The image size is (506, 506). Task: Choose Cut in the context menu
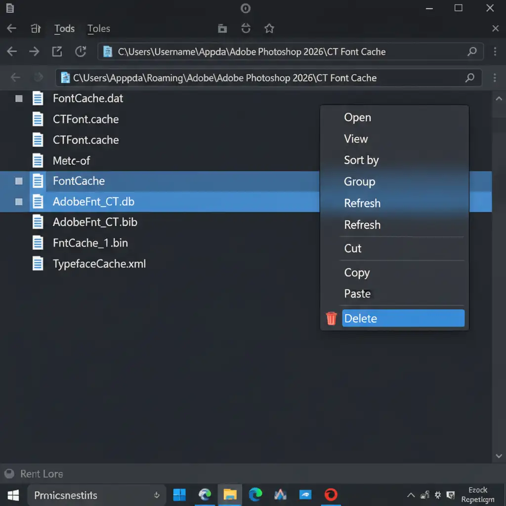[353, 249]
